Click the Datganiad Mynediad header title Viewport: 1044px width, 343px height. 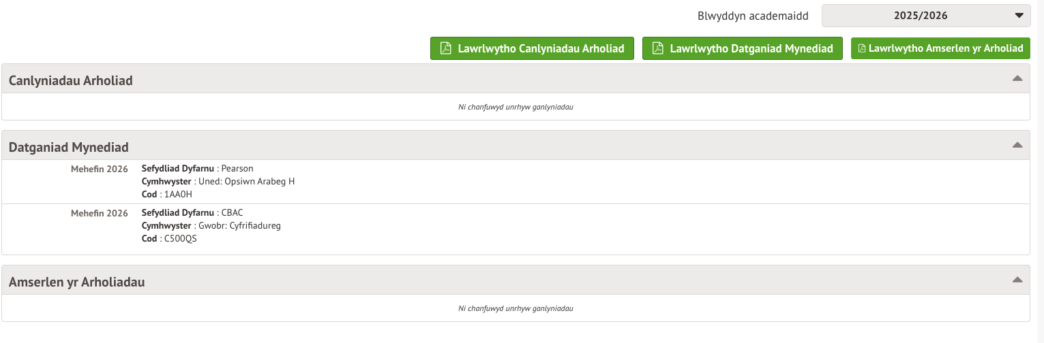pyautogui.click(x=69, y=148)
